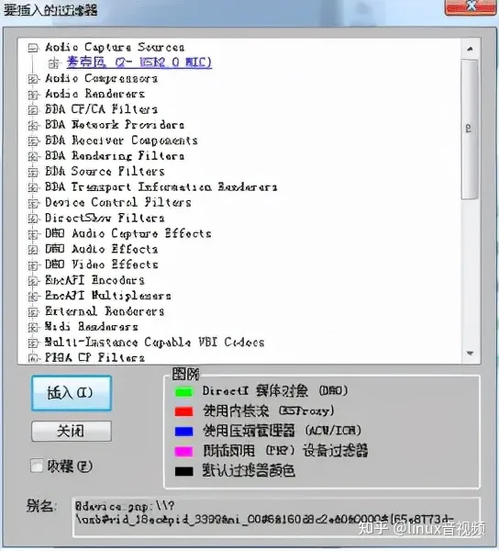Image resolution: width=499 pixels, height=551 pixels.
Task: Select External Renderers label
Action: pos(105,311)
